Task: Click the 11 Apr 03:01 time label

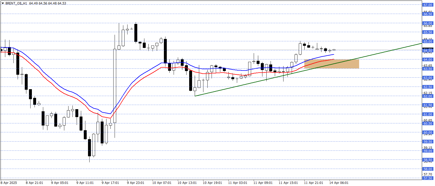Action: tap(238, 183)
